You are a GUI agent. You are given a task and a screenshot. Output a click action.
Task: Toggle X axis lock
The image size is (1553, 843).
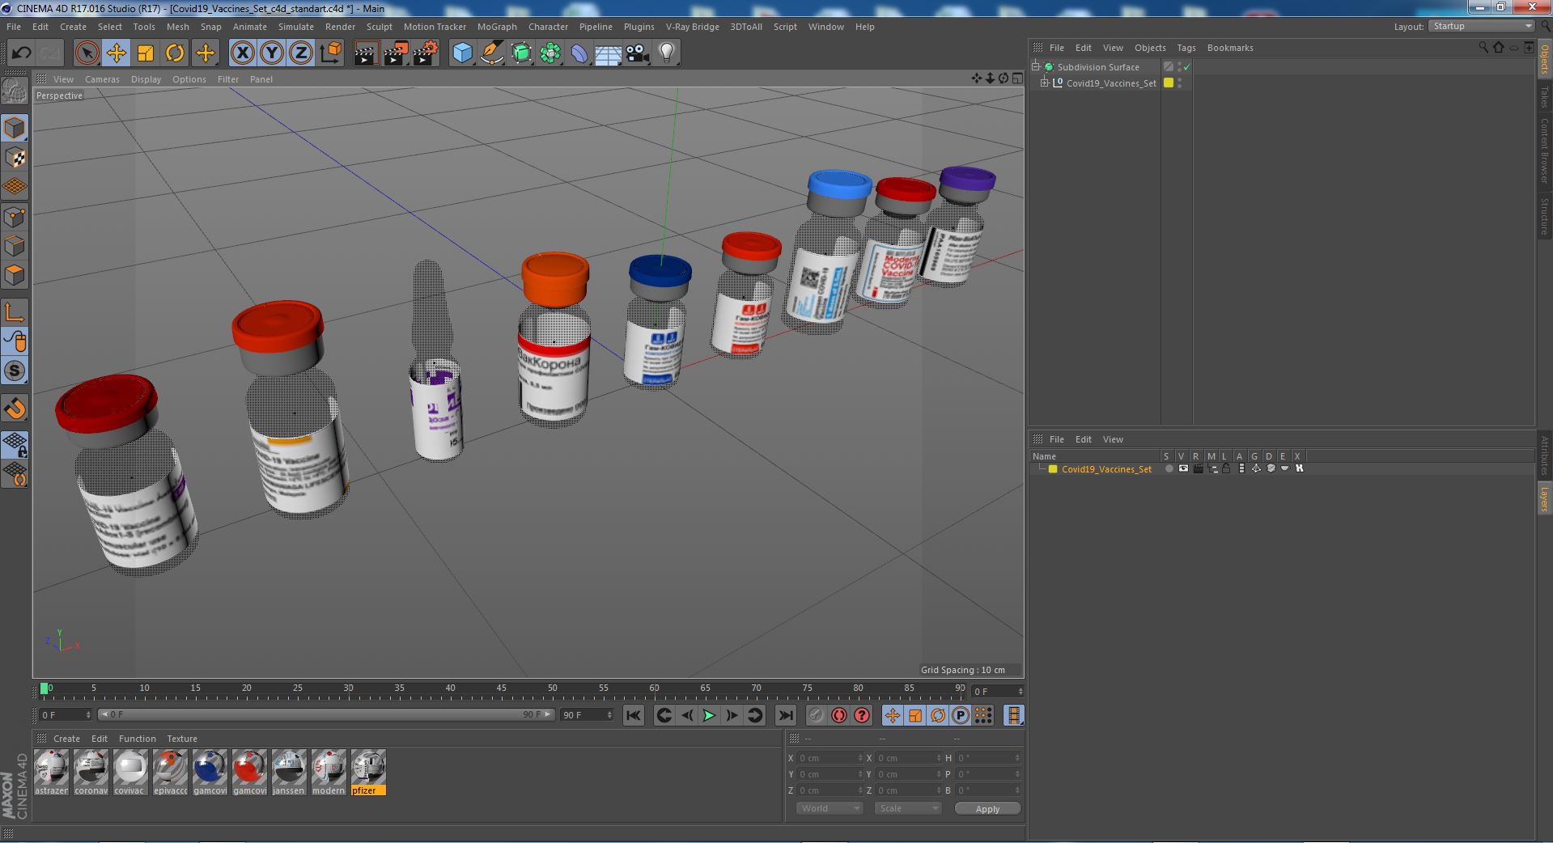(x=242, y=53)
